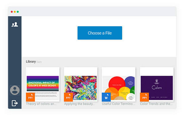Click the Choose a File button
This screenshot has height=118, width=184.
pyautogui.click(x=100, y=33)
